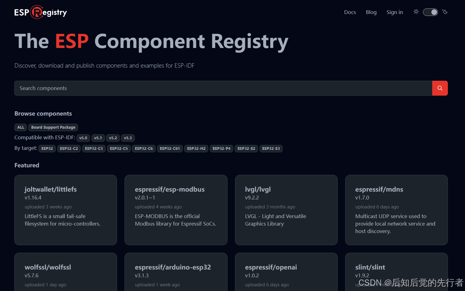This screenshot has height=291, width=465.
Task: Click version v1.7.0 text
Action: 362,198
